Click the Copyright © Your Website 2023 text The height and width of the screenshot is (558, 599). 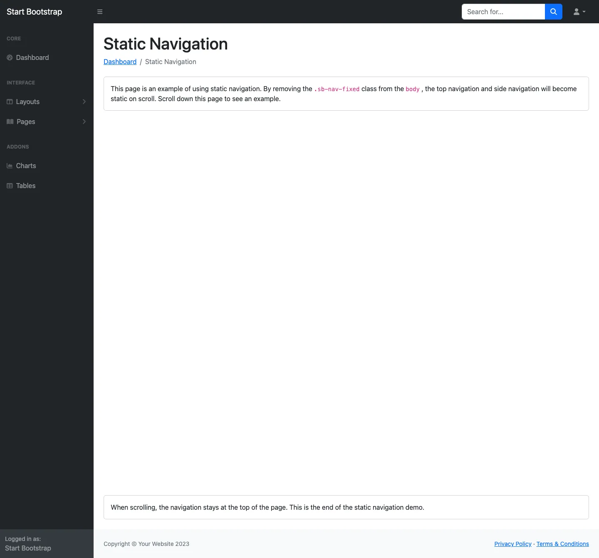coord(146,544)
